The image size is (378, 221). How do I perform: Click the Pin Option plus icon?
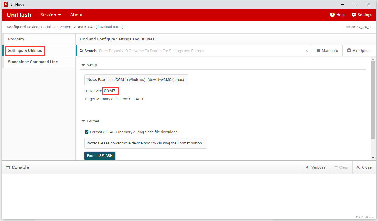[349, 50]
